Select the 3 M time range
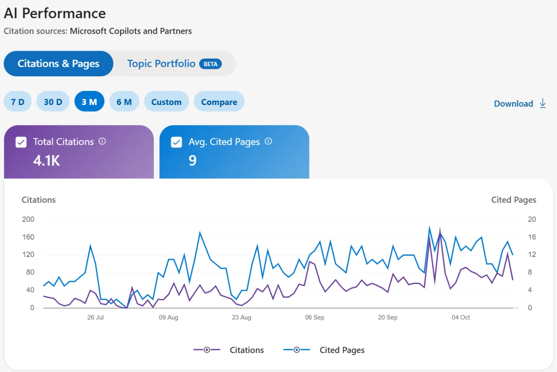The width and height of the screenshot is (557, 372). pos(89,102)
